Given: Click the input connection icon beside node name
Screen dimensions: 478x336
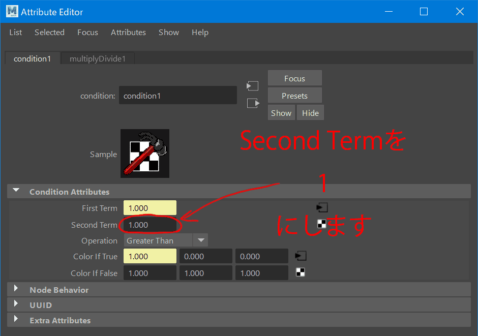Looking at the screenshot, I should [x=252, y=86].
